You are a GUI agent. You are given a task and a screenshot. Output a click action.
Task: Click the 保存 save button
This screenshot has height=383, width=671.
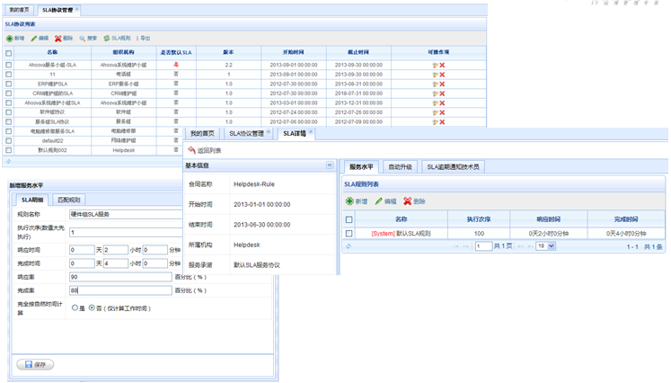coord(35,364)
